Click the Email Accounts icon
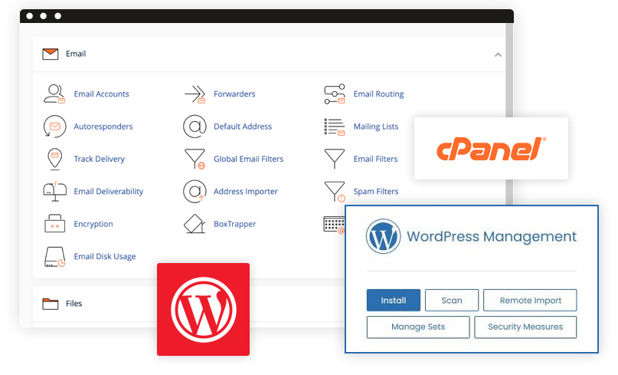 tap(54, 94)
